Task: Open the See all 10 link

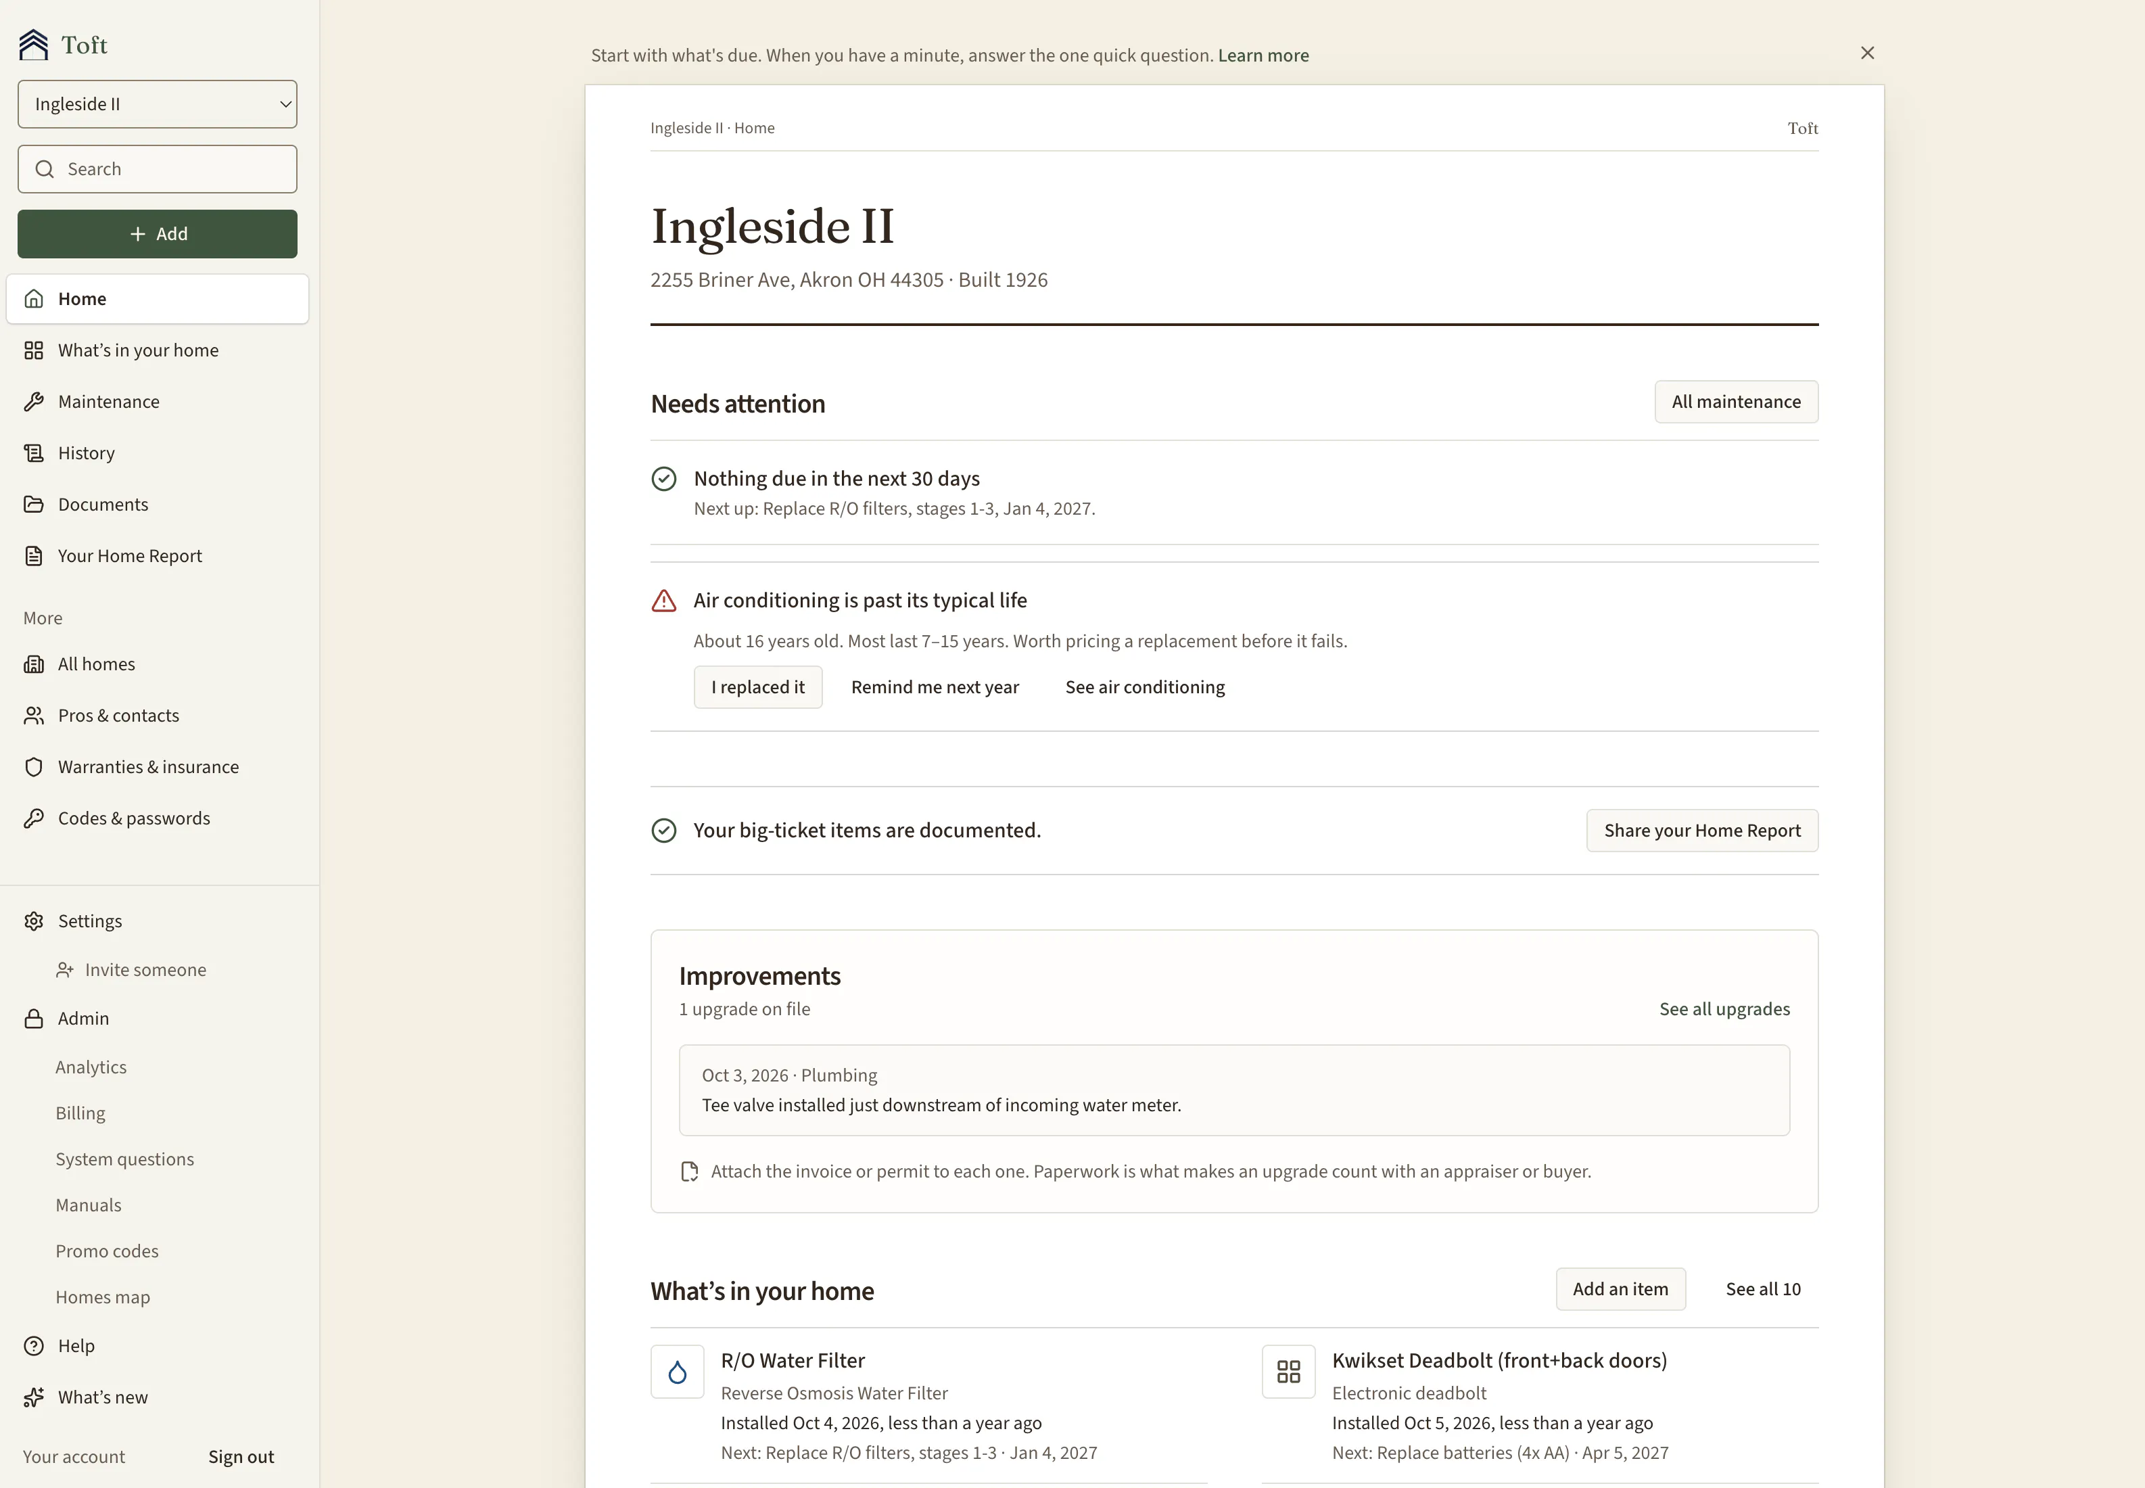Action: [1763, 1288]
